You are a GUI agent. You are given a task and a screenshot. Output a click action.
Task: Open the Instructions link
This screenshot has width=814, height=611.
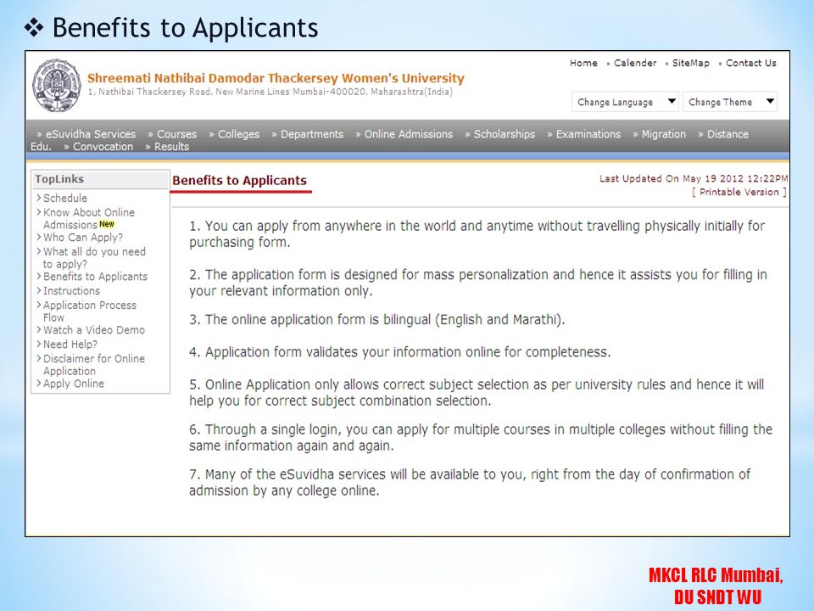point(71,291)
